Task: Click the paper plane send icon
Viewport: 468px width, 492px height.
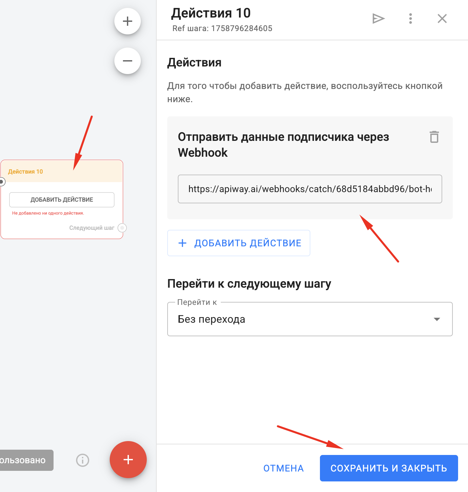Action: pyautogui.click(x=378, y=19)
